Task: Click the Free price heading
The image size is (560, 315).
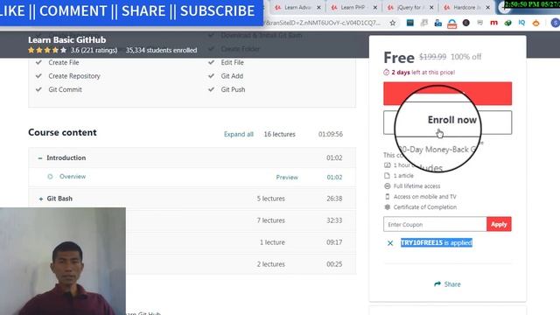Action: 399,58
